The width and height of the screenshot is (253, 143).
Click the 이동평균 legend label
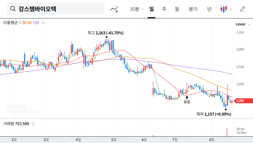10,23
